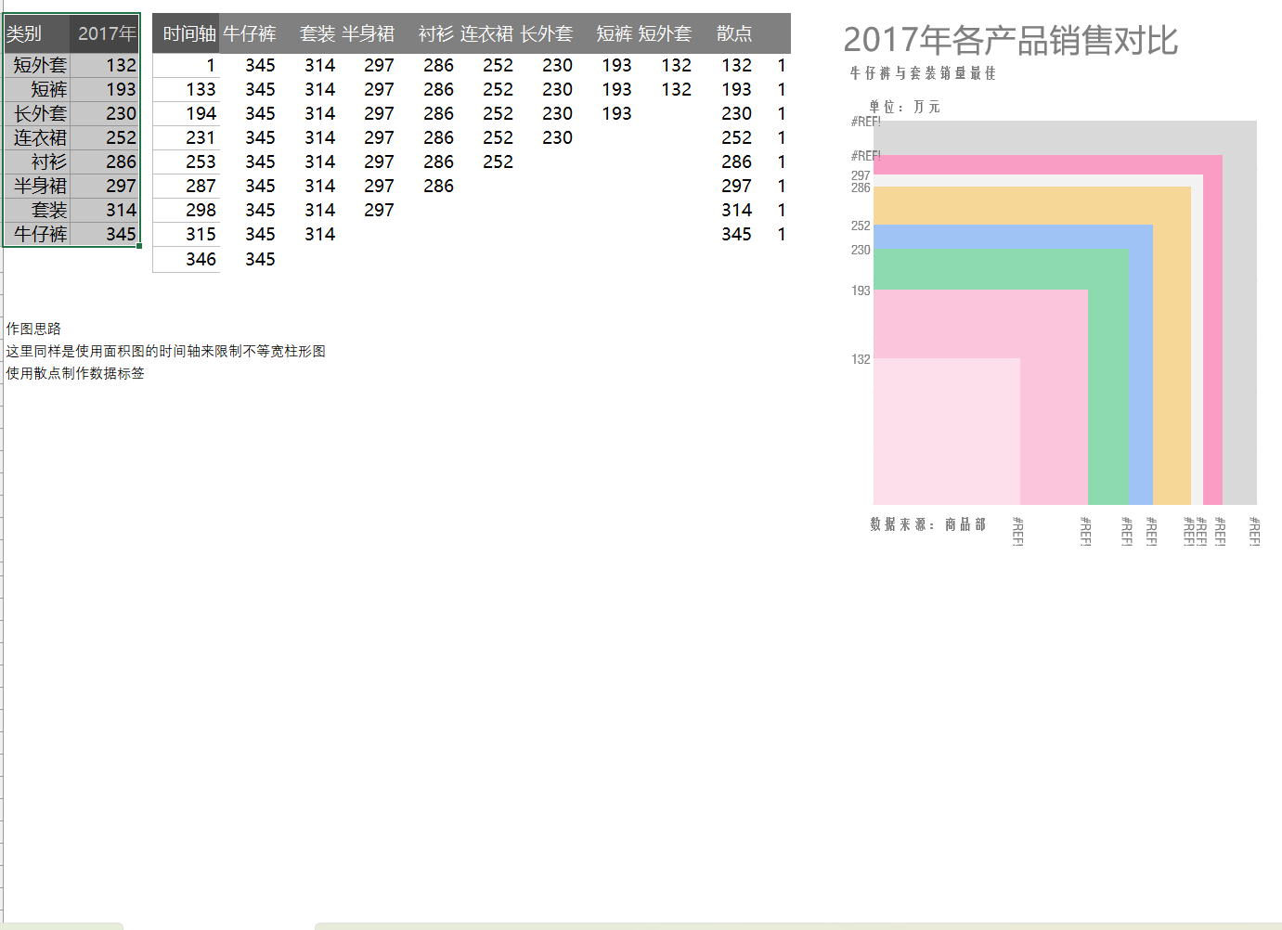Select chart title 2017年各产品销售对比
The image size is (1282, 930).
tap(1011, 40)
